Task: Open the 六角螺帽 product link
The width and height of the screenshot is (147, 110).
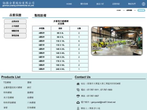Action: point(31,103)
